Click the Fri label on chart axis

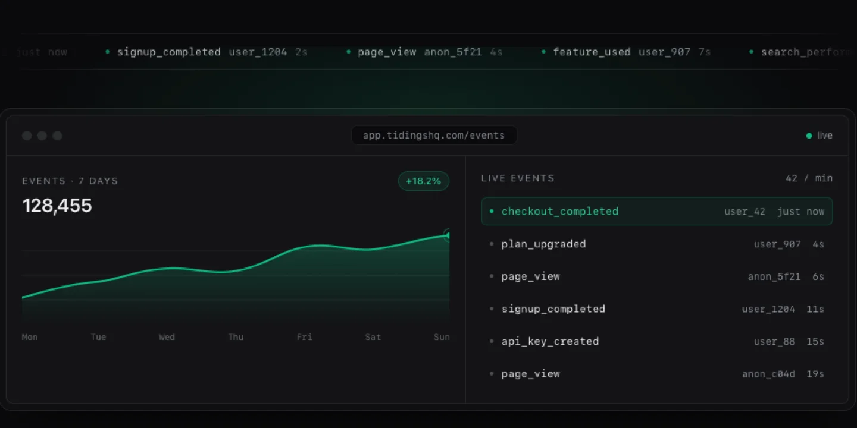click(304, 337)
